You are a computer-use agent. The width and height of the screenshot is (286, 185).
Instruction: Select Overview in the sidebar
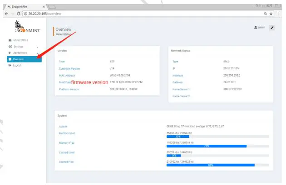[24, 59]
